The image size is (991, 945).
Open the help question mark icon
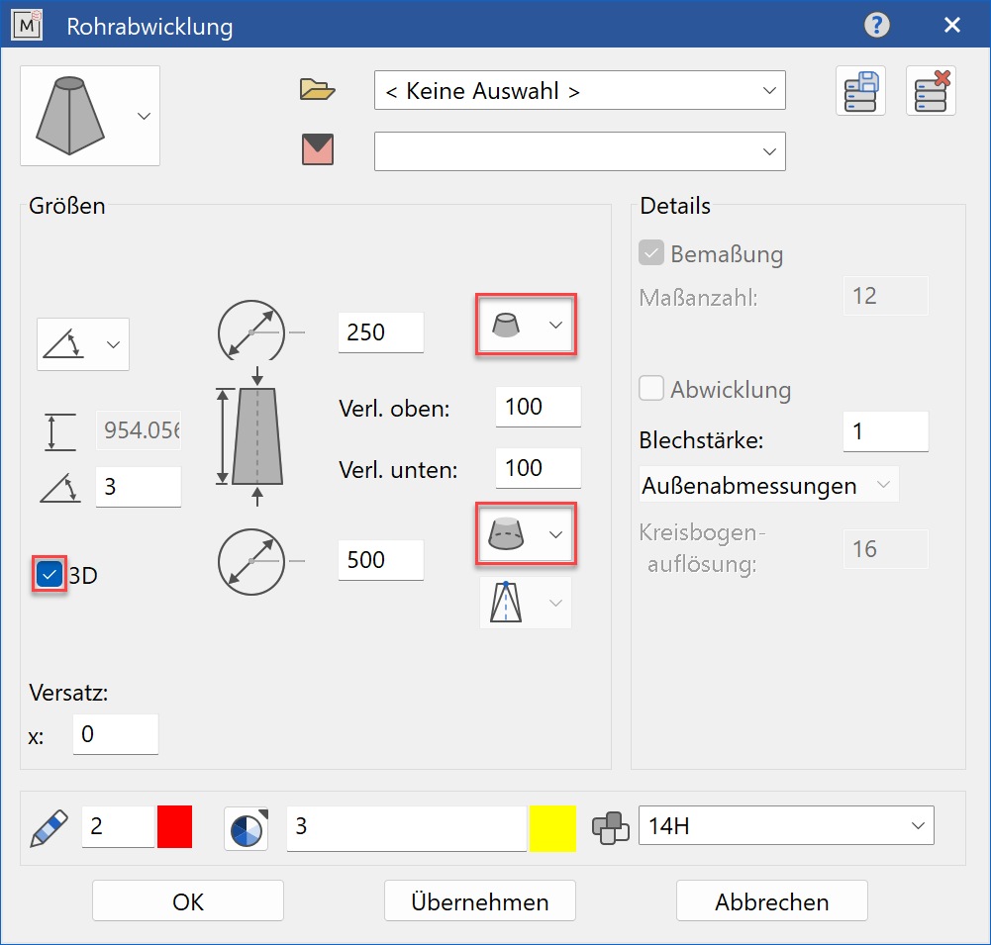(x=876, y=26)
